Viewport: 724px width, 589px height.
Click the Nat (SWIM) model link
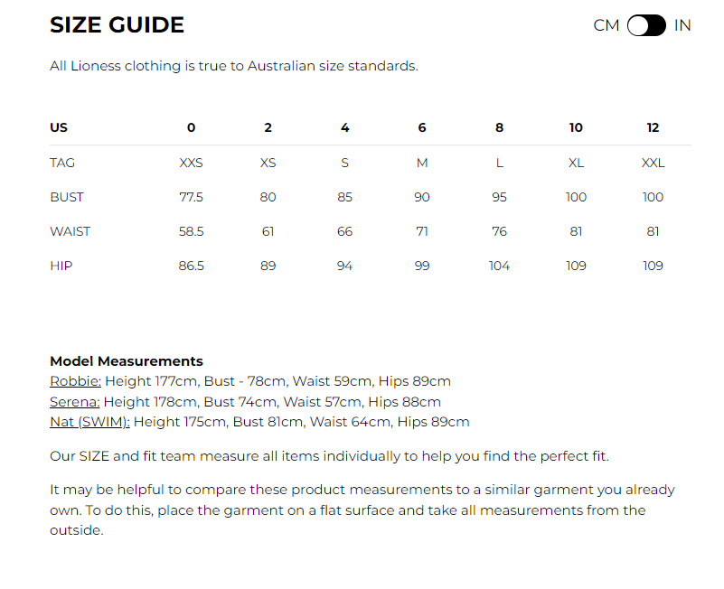pyautogui.click(x=89, y=422)
